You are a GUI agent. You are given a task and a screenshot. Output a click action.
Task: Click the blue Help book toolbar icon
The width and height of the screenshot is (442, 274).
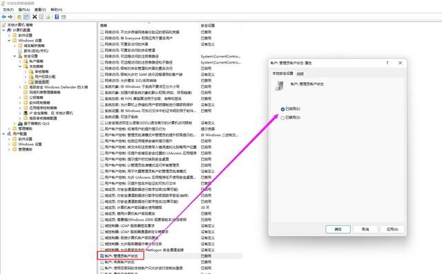coord(57,17)
